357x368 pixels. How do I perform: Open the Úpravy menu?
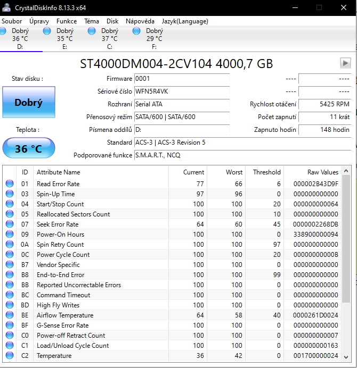coord(39,21)
